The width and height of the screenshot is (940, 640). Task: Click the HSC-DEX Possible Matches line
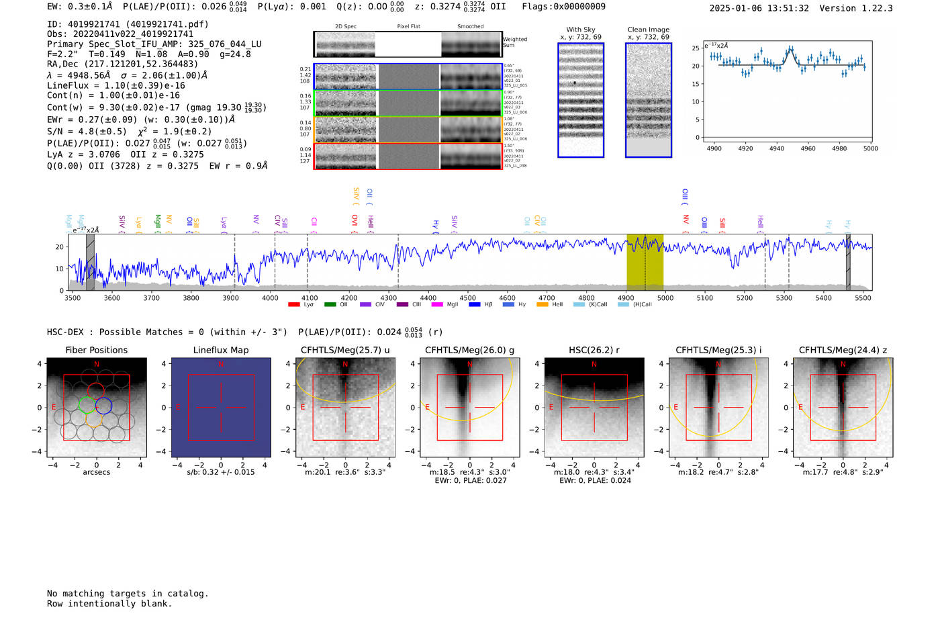pos(245,332)
